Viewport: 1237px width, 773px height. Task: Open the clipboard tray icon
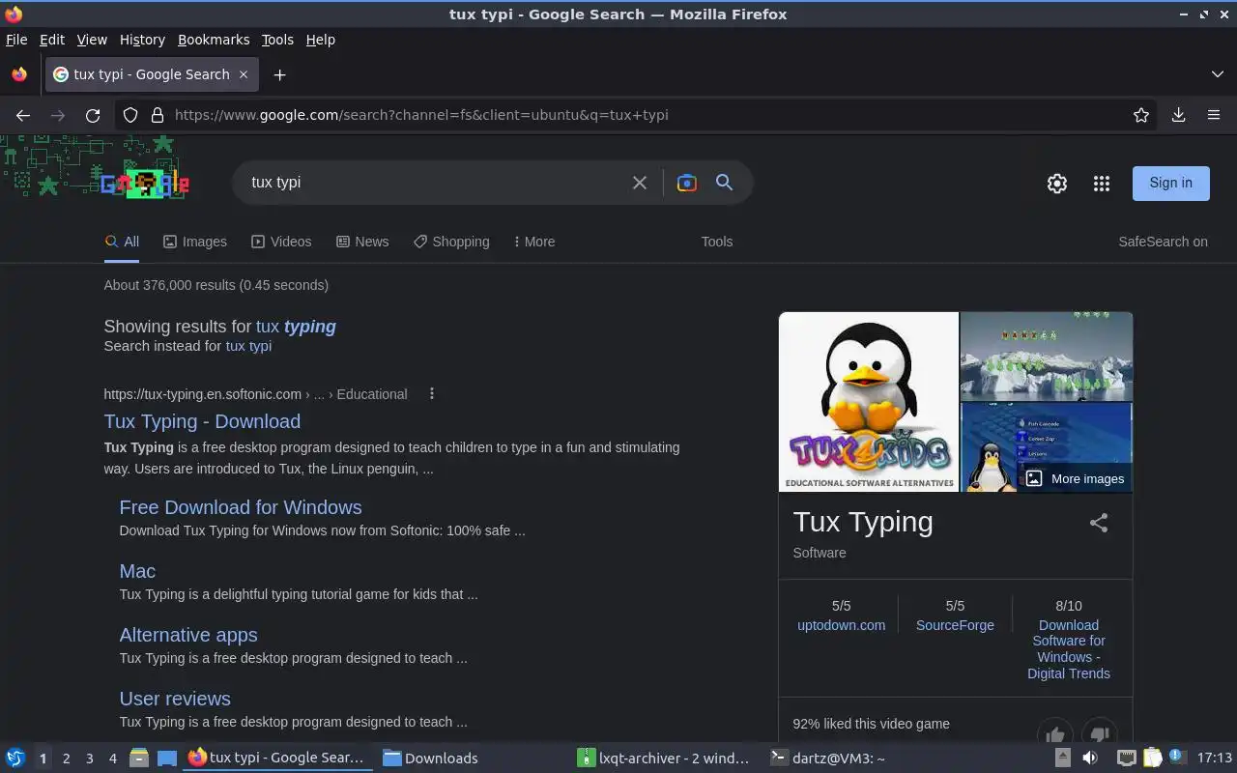[x=1152, y=758]
